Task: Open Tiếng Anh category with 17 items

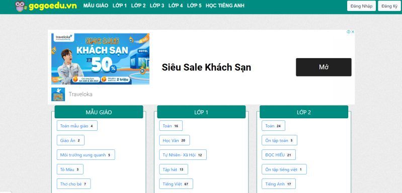Action: 279,184
